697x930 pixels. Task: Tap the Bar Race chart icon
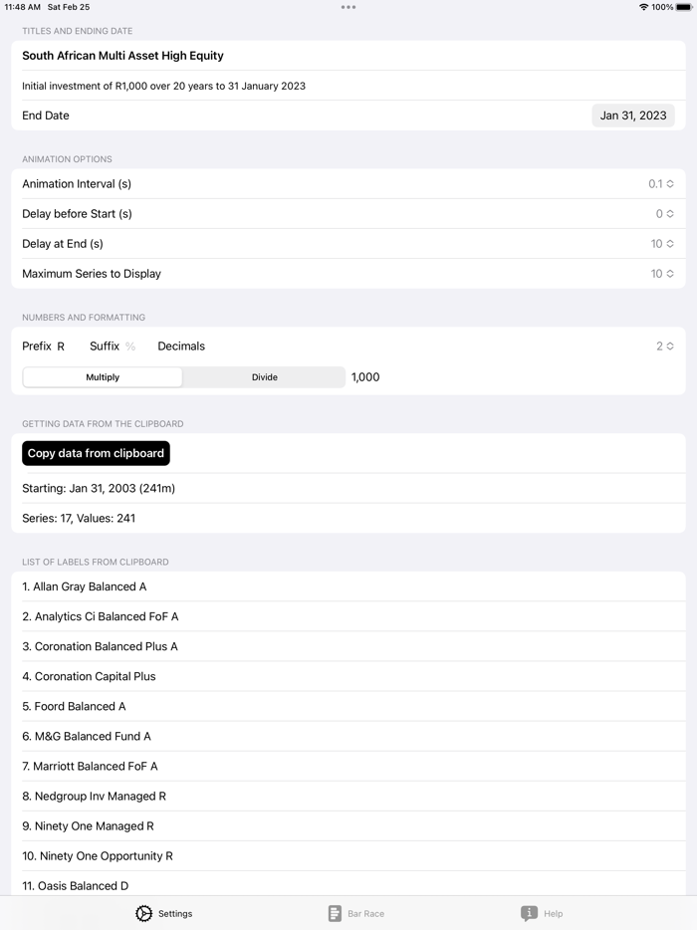click(x=335, y=913)
